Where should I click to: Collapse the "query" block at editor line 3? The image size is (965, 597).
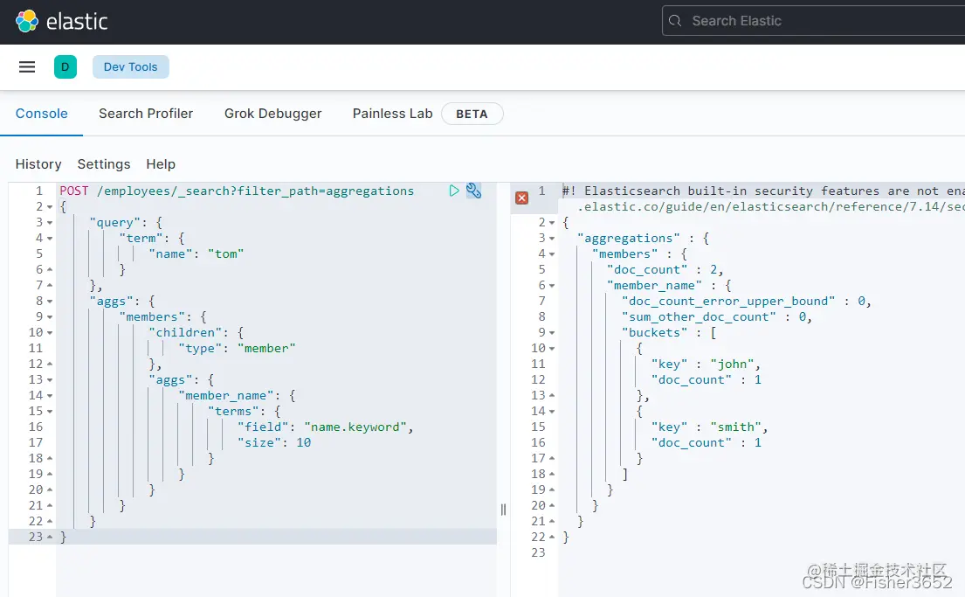tap(50, 222)
